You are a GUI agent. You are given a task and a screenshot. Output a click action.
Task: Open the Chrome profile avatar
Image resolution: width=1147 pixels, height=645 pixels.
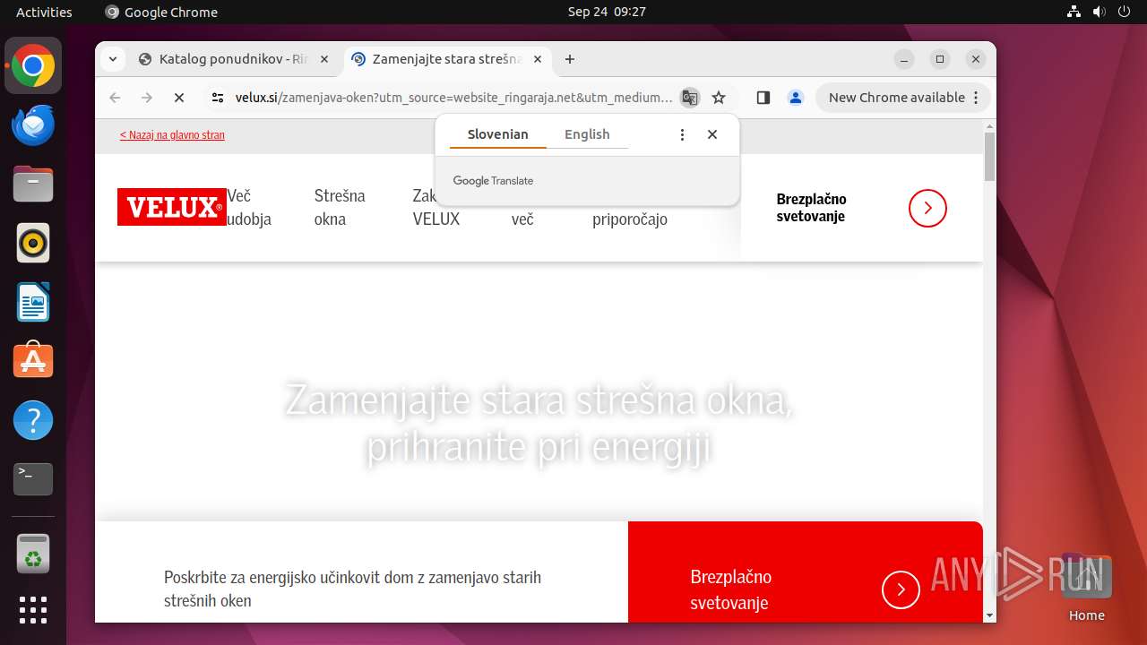click(x=795, y=98)
